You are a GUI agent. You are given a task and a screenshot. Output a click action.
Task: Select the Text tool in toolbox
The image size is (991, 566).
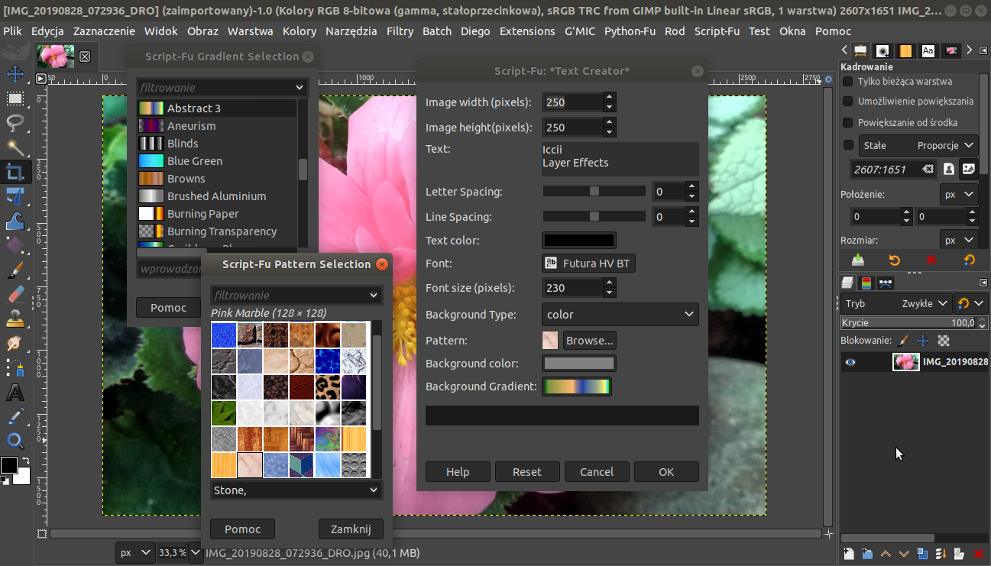click(15, 393)
